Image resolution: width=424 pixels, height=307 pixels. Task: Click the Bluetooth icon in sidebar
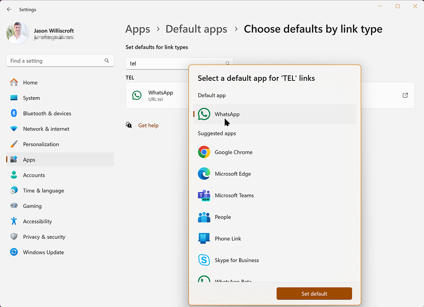pos(14,113)
